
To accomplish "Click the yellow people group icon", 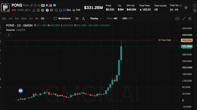I will click(51, 5).
